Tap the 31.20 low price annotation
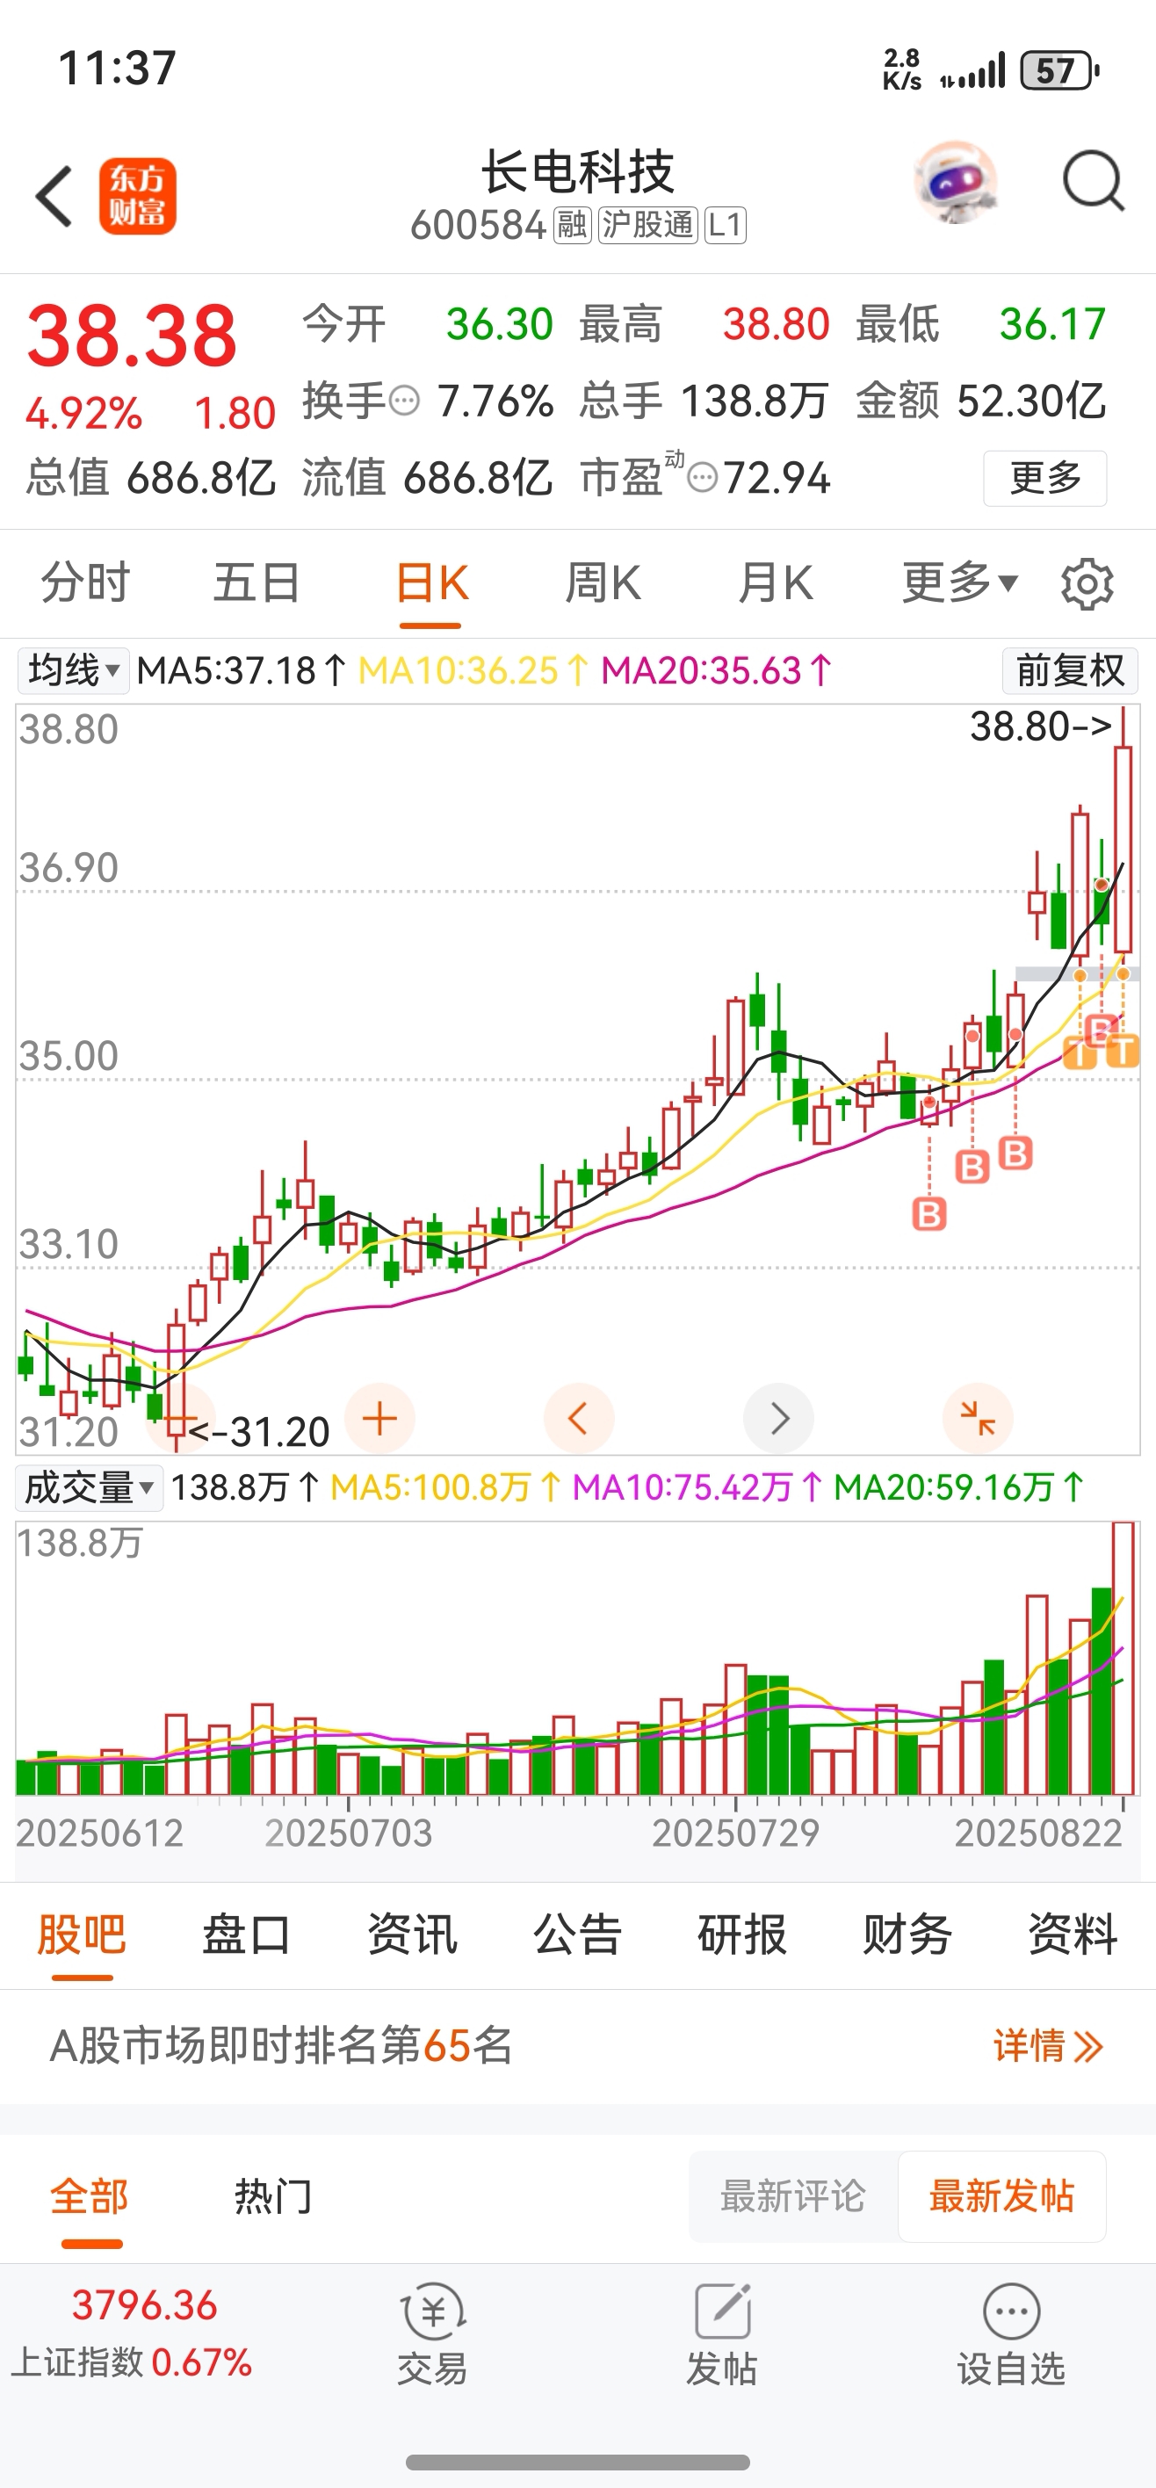1156x2488 pixels. [x=260, y=1431]
